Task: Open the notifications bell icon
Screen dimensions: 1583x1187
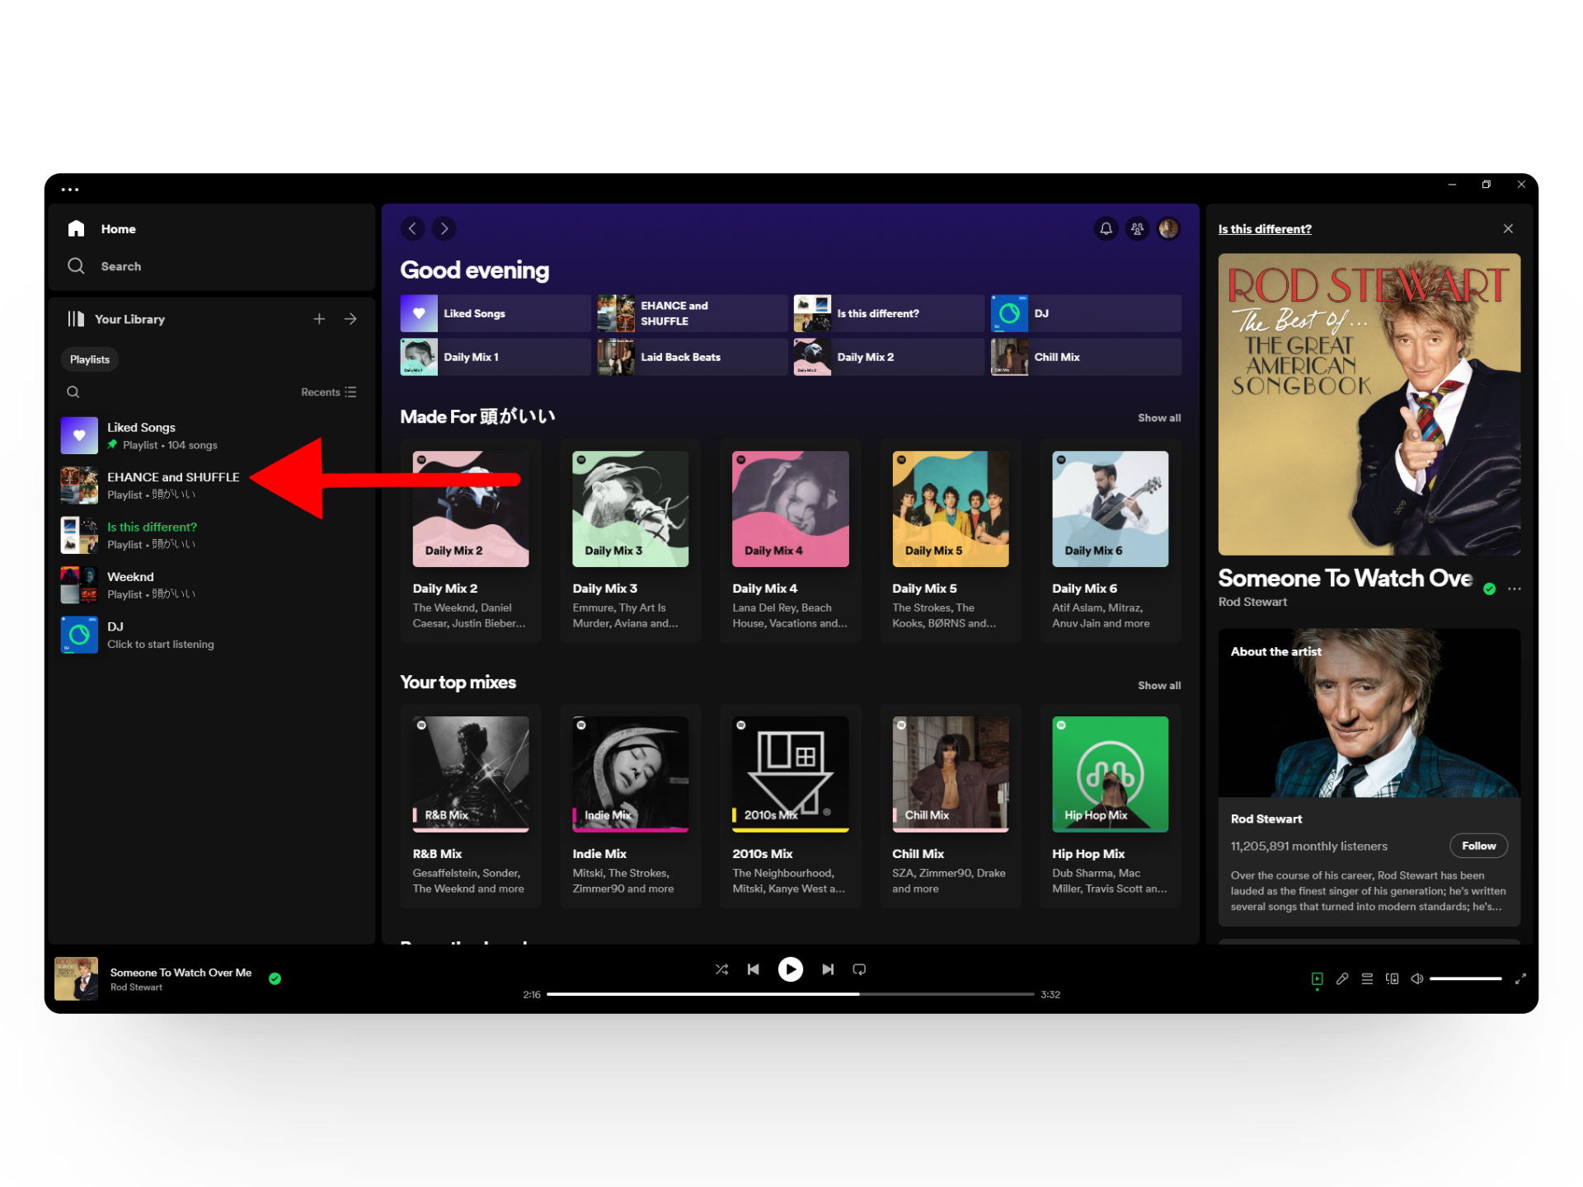Action: (1106, 228)
